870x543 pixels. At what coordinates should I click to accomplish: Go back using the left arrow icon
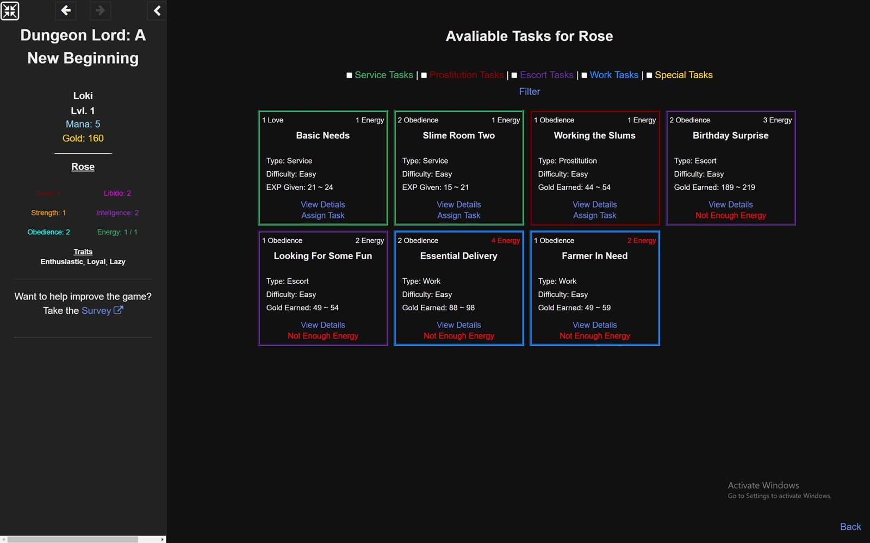tap(66, 10)
